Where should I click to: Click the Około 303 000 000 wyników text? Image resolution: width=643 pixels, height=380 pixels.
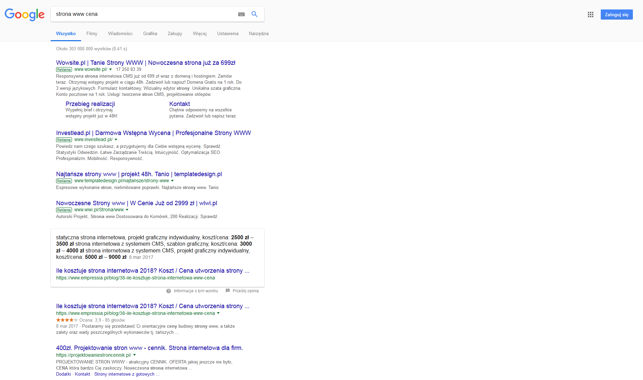click(x=92, y=49)
